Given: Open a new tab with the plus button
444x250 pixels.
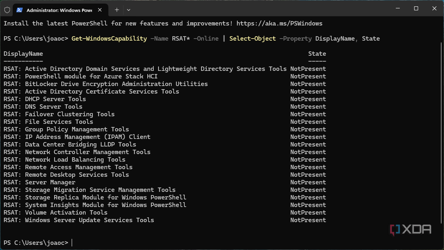Looking at the screenshot, I should (117, 9).
